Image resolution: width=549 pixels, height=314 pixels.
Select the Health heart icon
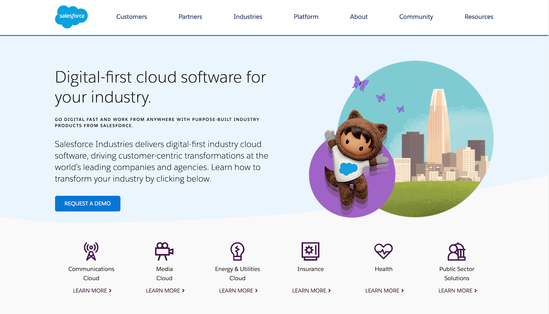[x=384, y=251]
